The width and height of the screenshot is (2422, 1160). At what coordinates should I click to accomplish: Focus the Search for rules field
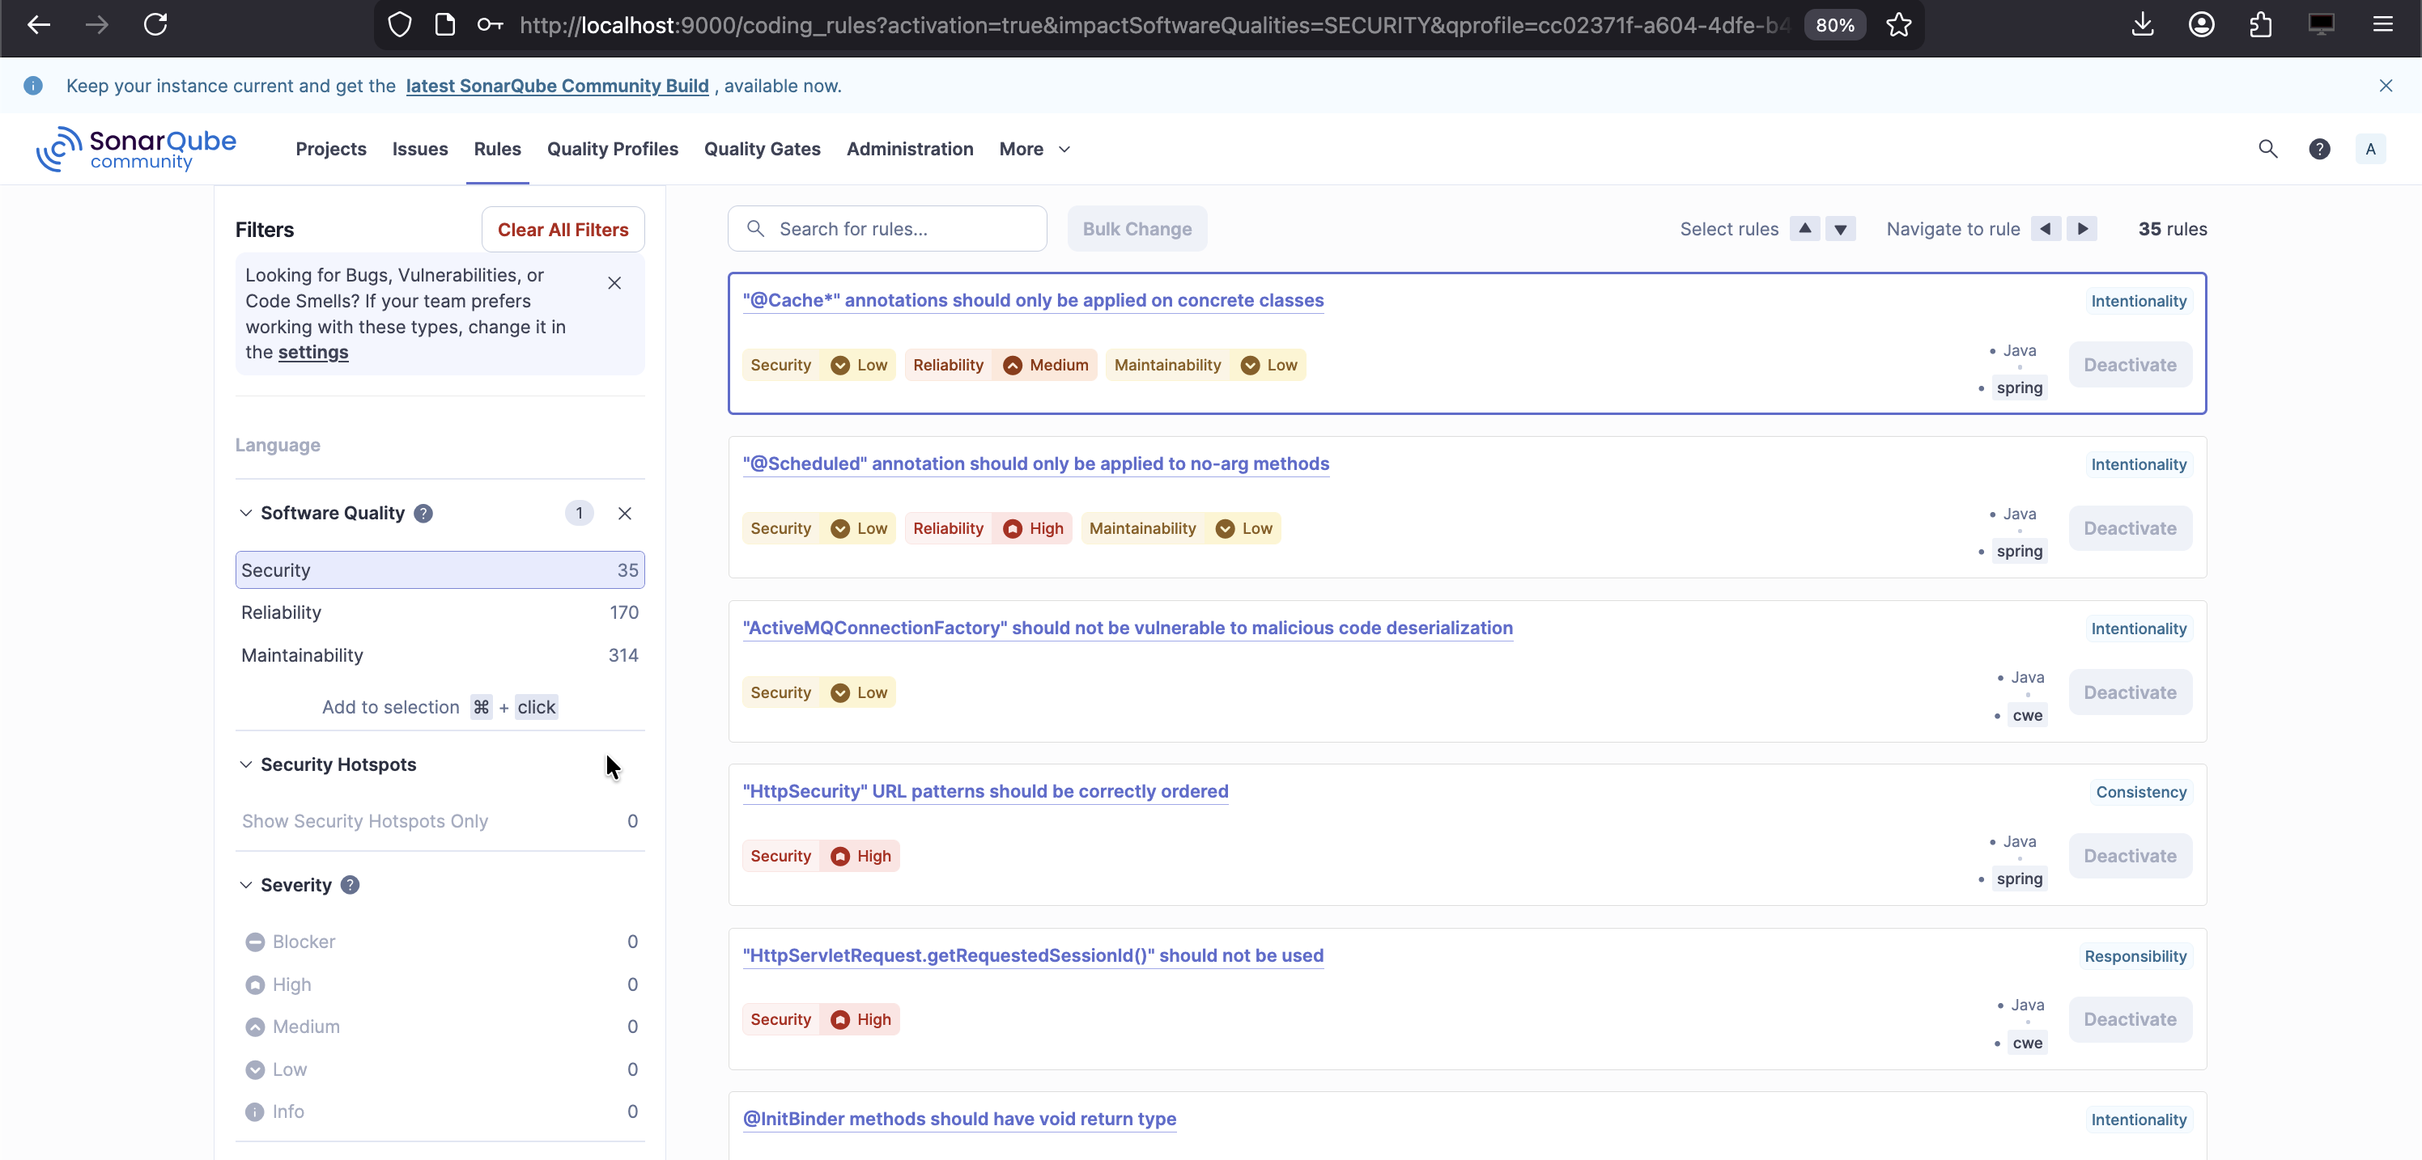pos(903,229)
